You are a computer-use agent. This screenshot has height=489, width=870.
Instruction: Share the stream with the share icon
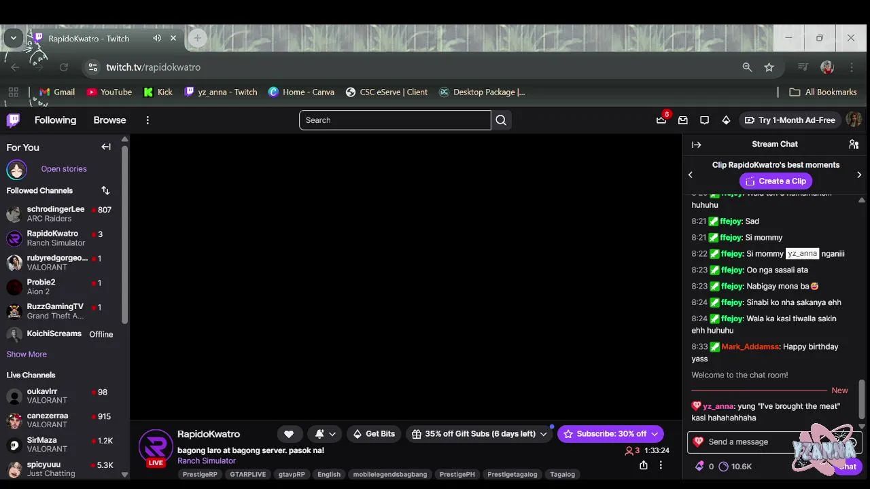point(644,465)
